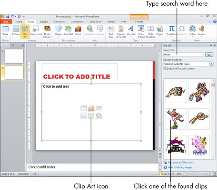The height and width of the screenshot is (190, 217).
Task: Save the presentation from Quick Access Toolbar
Action: pos(8,17)
